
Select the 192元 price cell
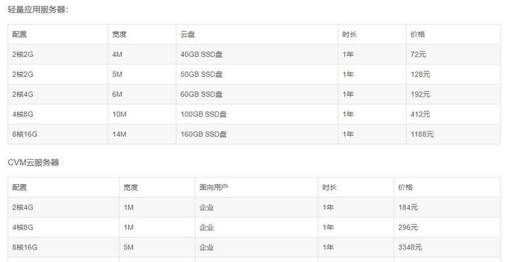[x=420, y=94]
